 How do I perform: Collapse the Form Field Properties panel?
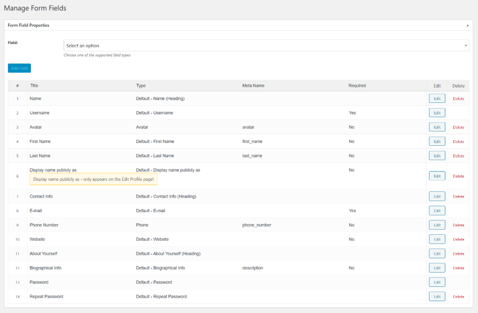tap(467, 25)
